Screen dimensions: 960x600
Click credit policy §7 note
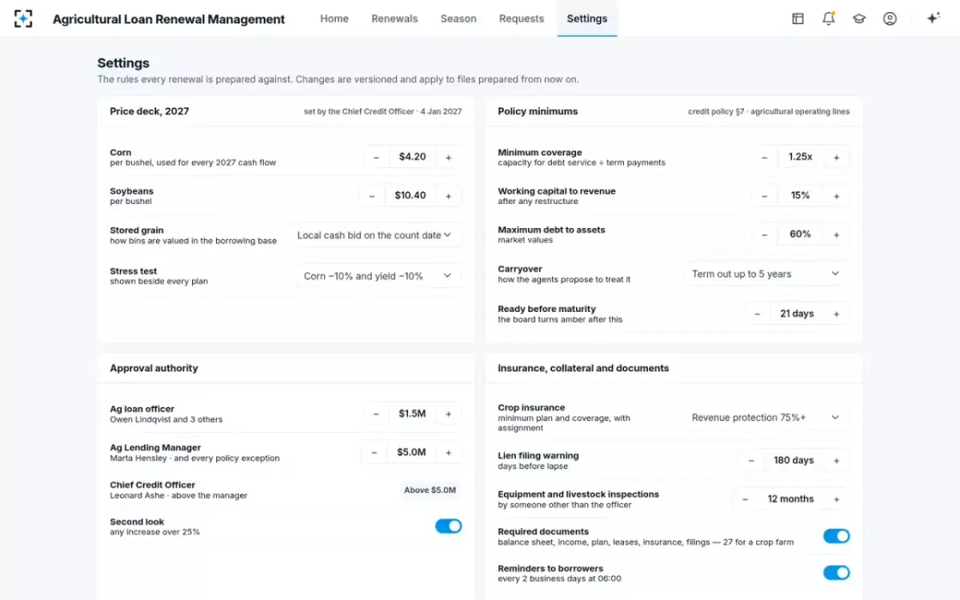pyautogui.click(x=769, y=112)
